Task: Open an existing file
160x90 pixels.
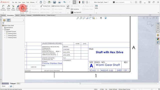Action: (x=49, y=2)
